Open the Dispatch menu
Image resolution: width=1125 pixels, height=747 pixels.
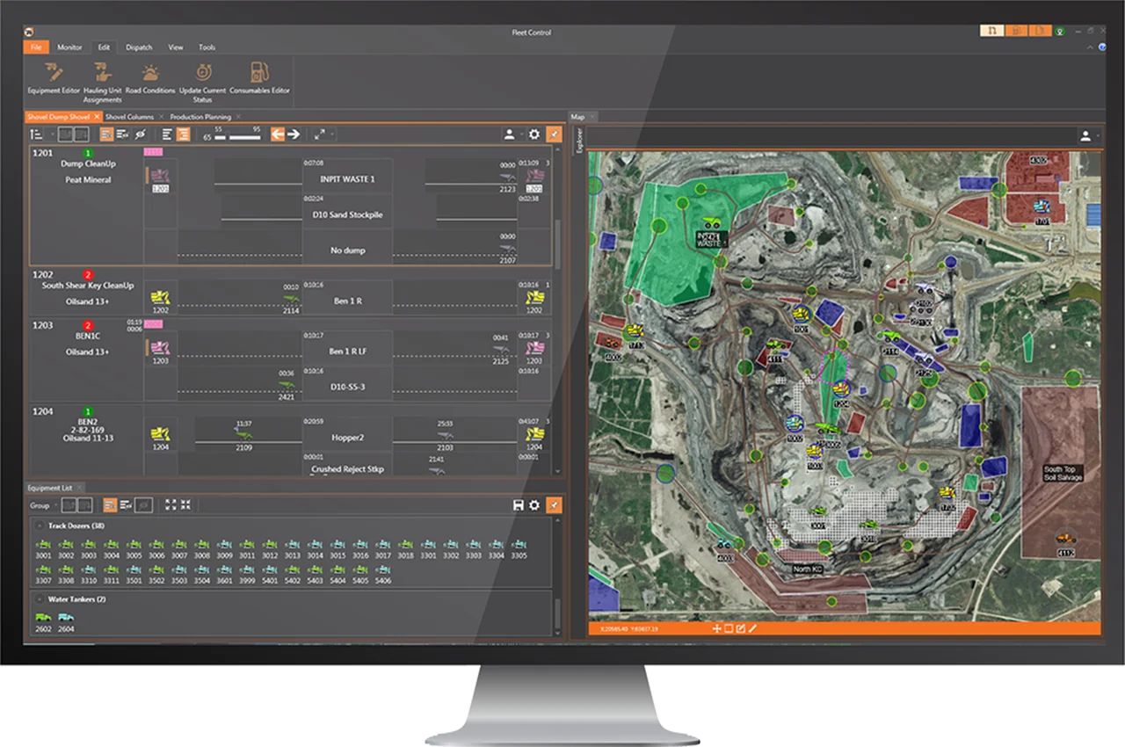point(139,47)
